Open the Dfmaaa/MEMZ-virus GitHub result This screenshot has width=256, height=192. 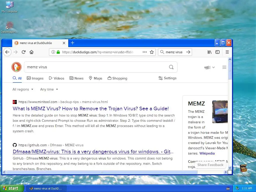pyautogui.click(x=93, y=152)
